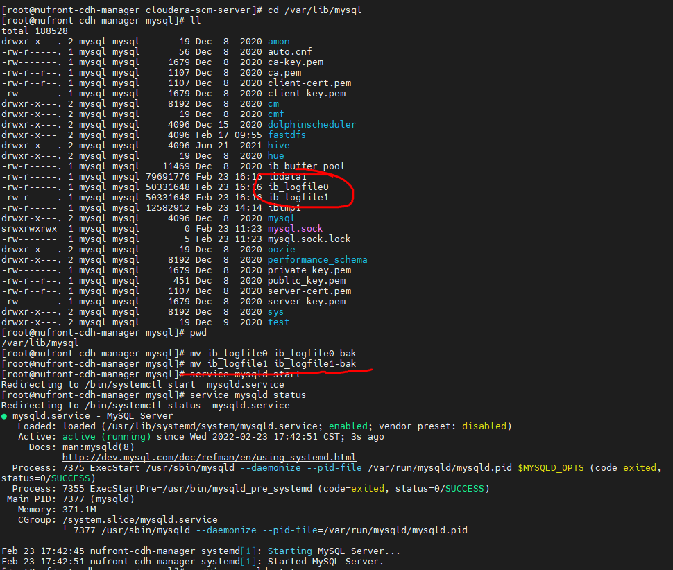The width and height of the screenshot is (673, 570).
Task: Select the 'ib_logfile1' name in the listing
Action: (298, 198)
